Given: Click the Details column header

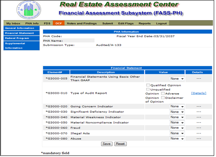Looking at the screenshot, I should pyautogui.click(x=199, y=72).
